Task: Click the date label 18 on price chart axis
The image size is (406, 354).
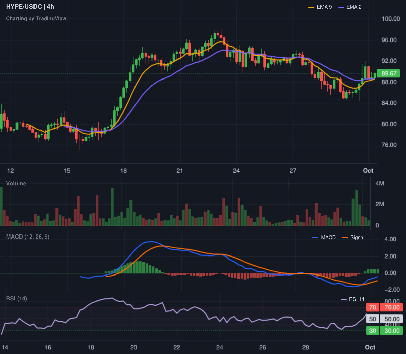Action: click(123, 171)
